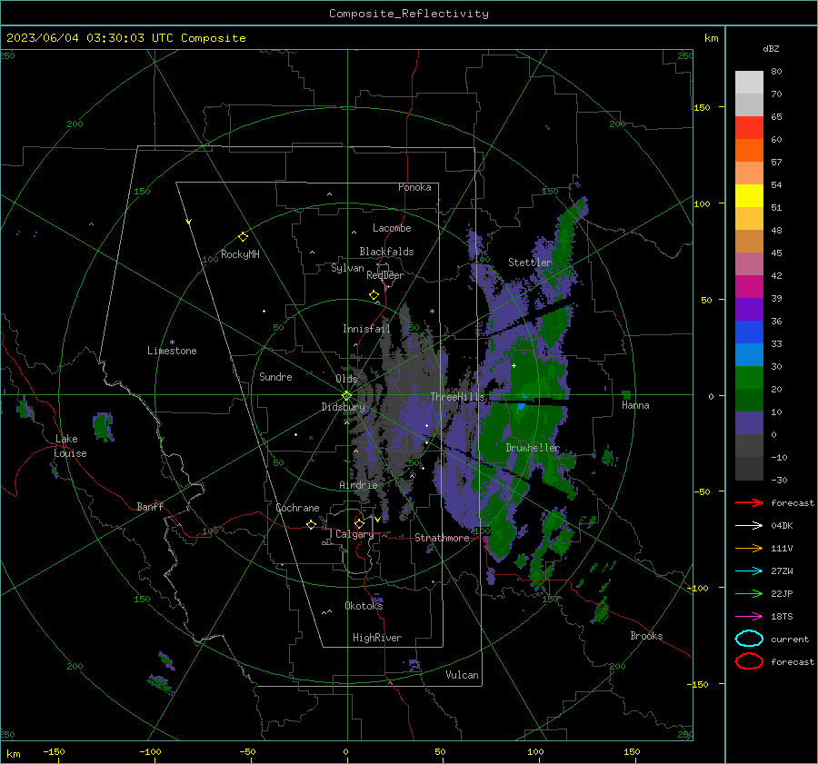Viewport: 818px width, 764px height.
Task: Click the magenta 18TS arrow in the legend
Action: coord(749,617)
